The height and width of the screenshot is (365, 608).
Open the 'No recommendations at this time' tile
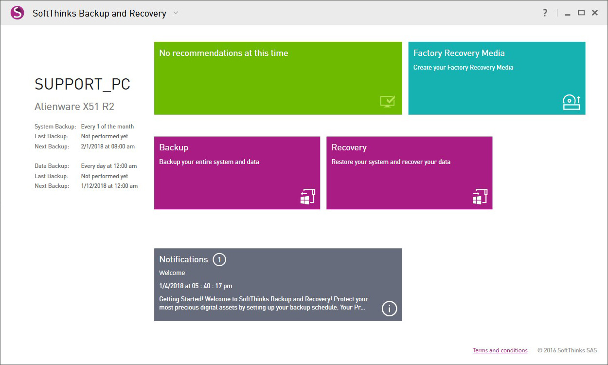278,78
